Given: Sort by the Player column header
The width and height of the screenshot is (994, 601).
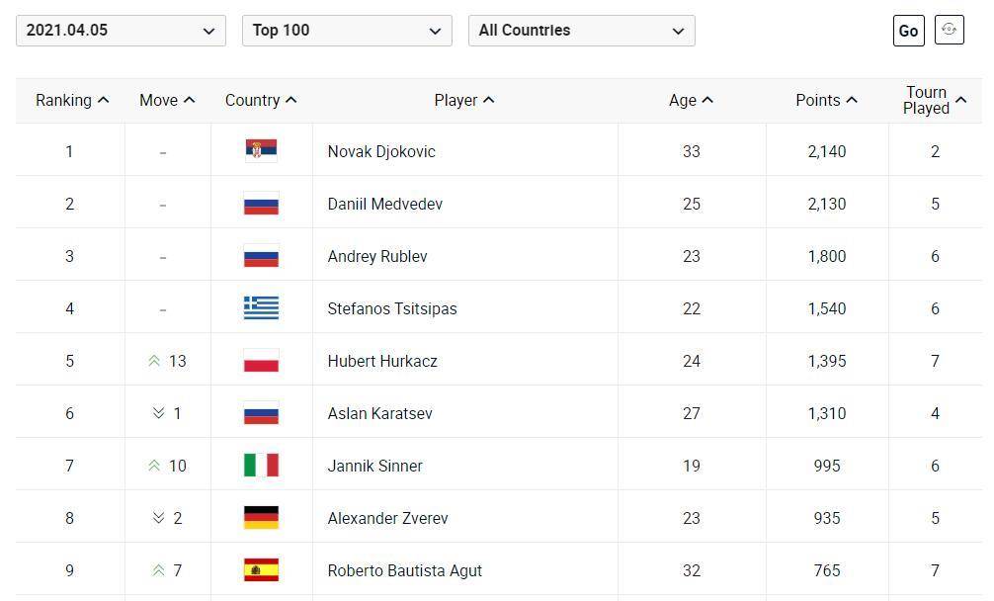Looking at the screenshot, I should (464, 100).
